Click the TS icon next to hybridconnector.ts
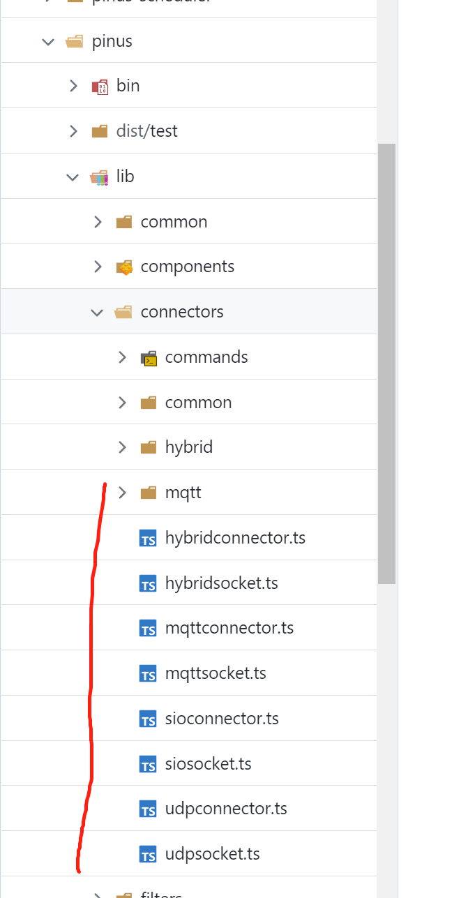This screenshot has width=468, height=898. tap(148, 537)
